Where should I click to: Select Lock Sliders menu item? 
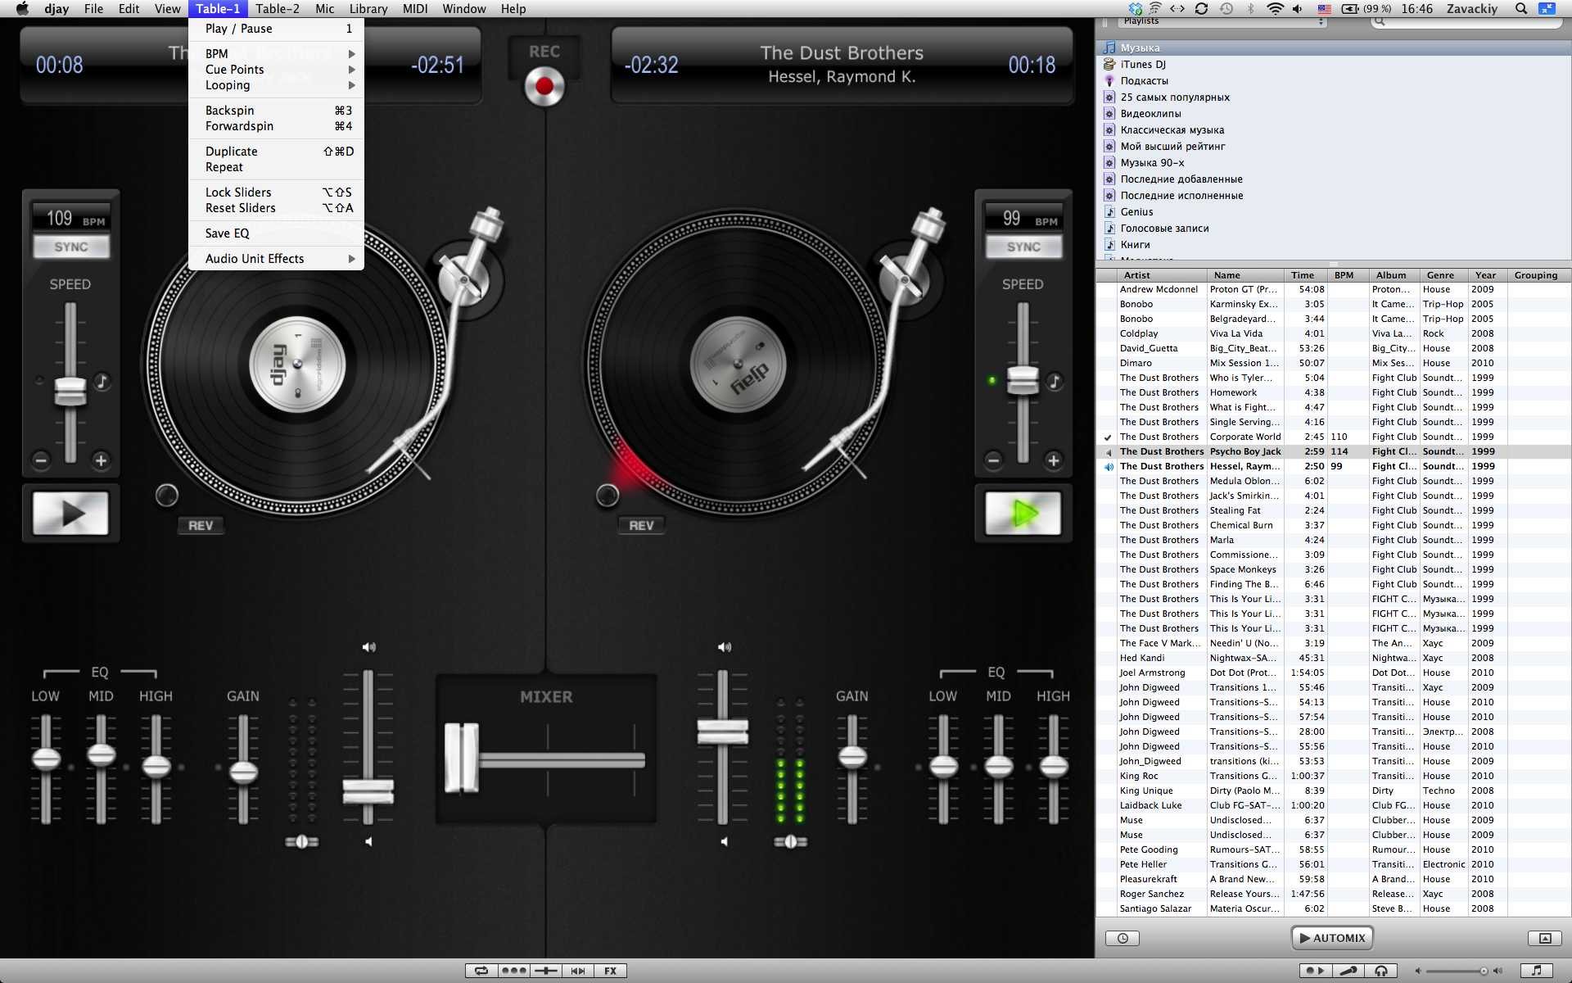click(276, 193)
